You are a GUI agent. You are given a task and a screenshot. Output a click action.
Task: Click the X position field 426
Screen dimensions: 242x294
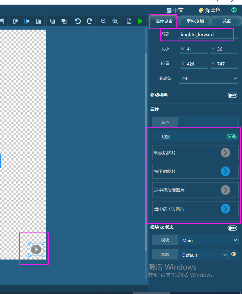tap(194, 64)
